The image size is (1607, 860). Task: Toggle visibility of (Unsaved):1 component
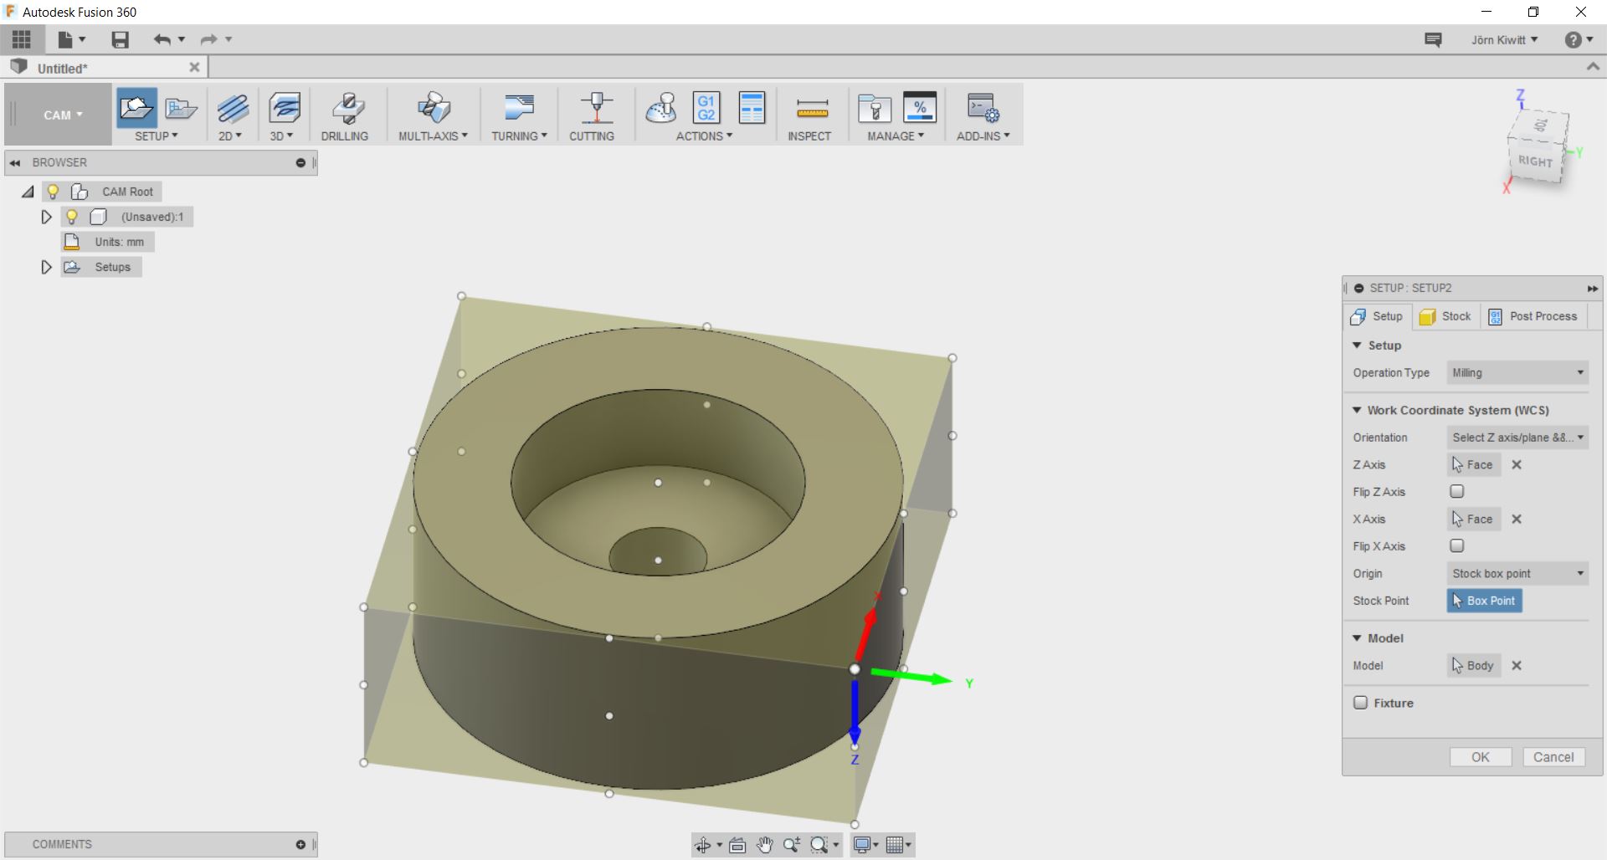(x=72, y=217)
